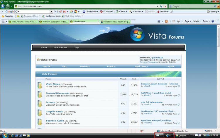This screenshot has height=138, width=220.
Task: Click the Private Messages link
Action: tap(148, 62)
